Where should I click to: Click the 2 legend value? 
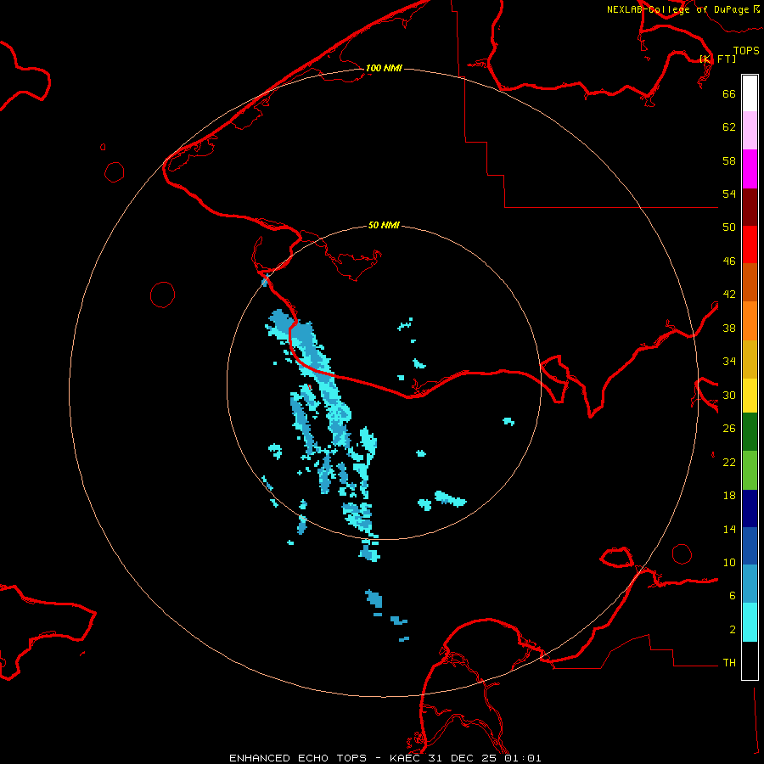click(x=733, y=630)
